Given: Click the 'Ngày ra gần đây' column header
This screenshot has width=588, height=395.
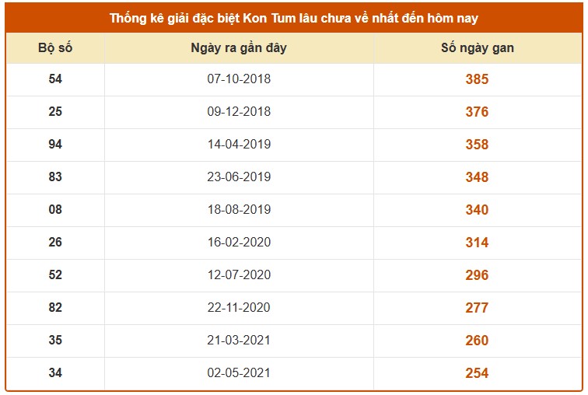Looking at the screenshot, I should point(239,48).
